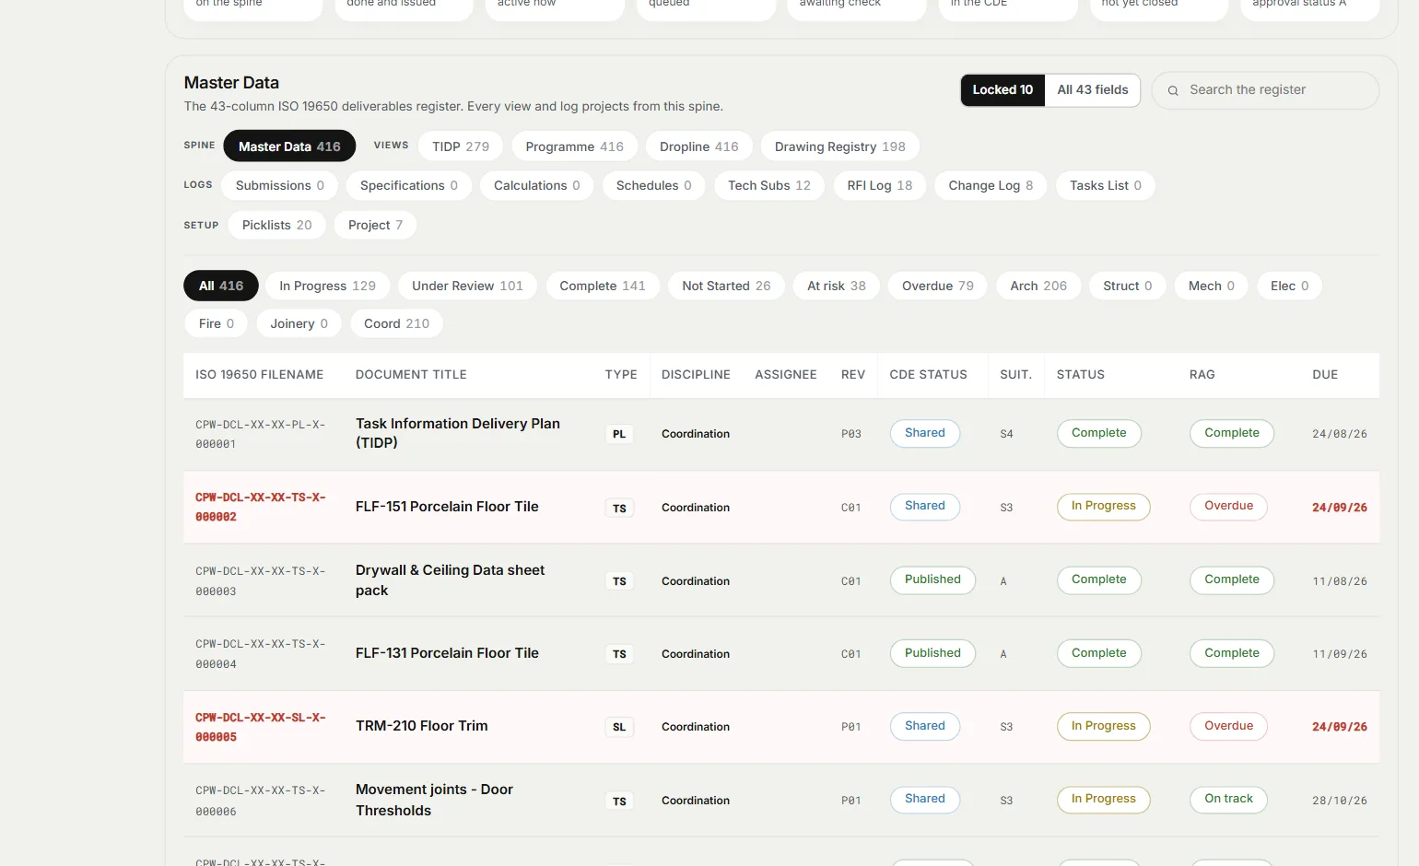Viewport: 1419px width, 866px height.
Task: Filter by Coord 210 discipline
Action: pos(396,323)
